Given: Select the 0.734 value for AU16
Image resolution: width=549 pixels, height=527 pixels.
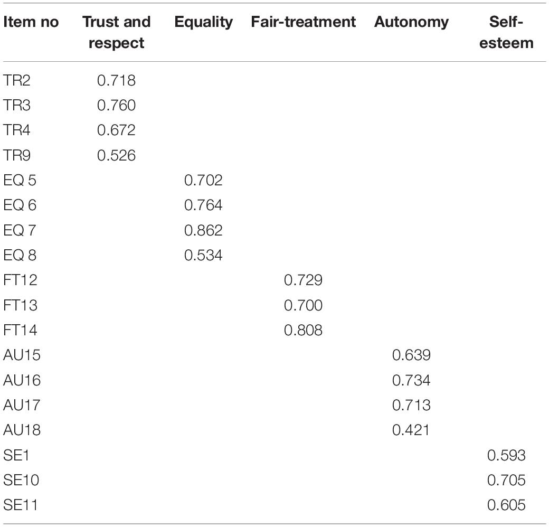Looking at the screenshot, I should point(411,380).
